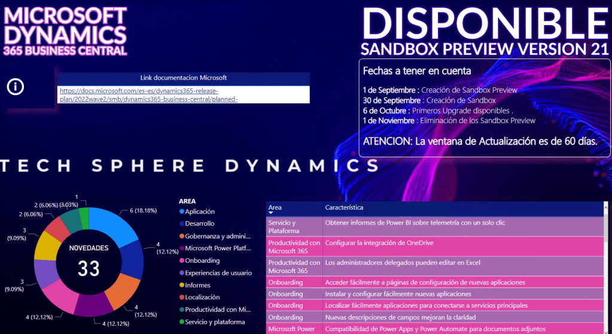Click the Area column sort arrow
This screenshot has width=612, height=334.
tap(271, 213)
